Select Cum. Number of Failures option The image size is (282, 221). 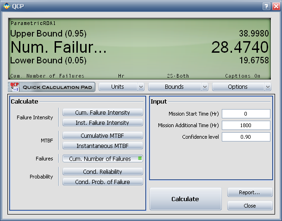(x=102, y=159)
